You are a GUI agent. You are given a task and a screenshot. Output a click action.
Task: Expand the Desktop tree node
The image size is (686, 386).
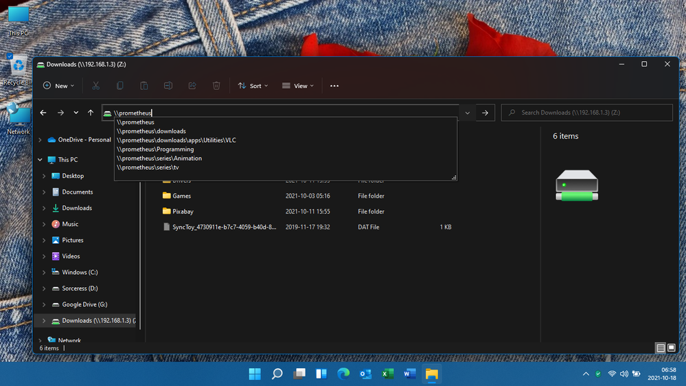click(44, 176)
